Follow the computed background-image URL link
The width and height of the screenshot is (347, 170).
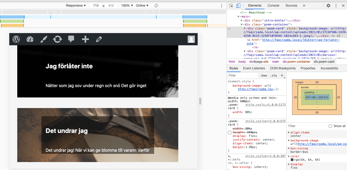[x=322, y=144]
